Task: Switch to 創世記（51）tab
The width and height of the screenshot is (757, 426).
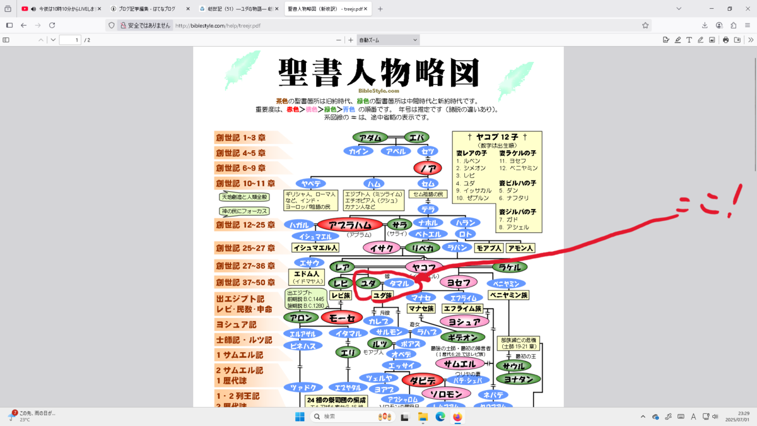Action: tap(239, 9)
